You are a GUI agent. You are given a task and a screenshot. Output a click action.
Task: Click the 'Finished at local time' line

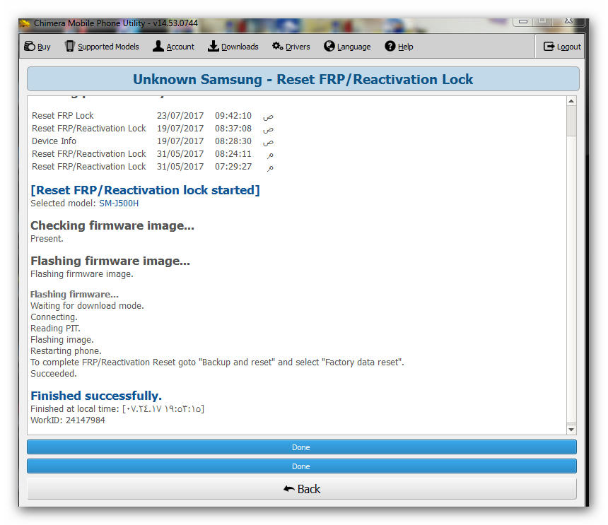point(117,408)
